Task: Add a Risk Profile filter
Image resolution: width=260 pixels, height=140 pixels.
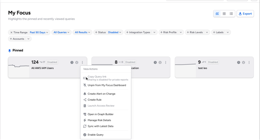Action: click(x=168, y=33)
